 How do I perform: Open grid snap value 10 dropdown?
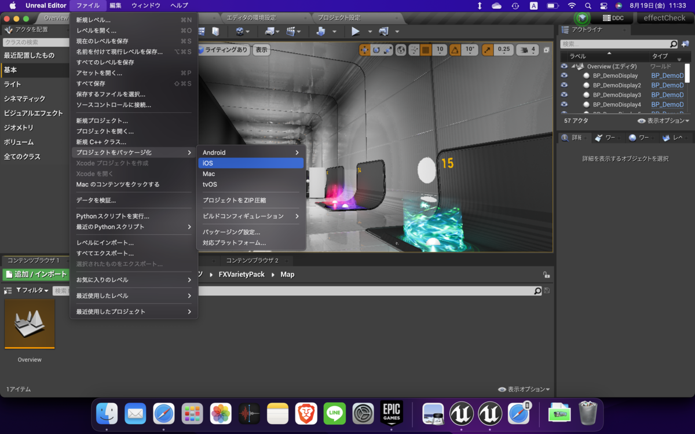click(x=440, y=50)
